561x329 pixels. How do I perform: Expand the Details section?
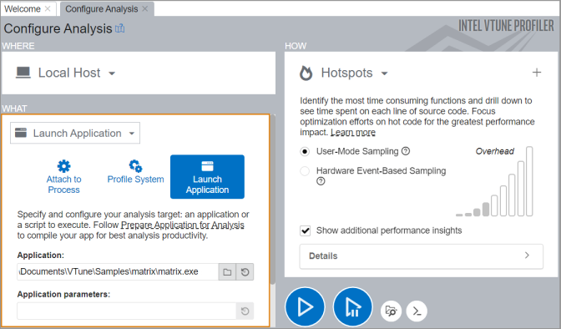click(x=421, y=256)
